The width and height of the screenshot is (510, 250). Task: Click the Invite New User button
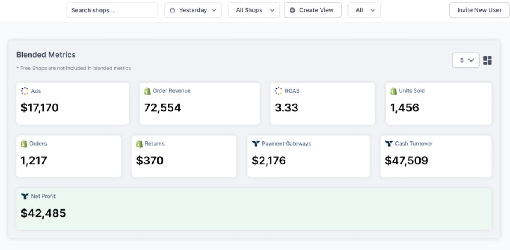(479, 10)
